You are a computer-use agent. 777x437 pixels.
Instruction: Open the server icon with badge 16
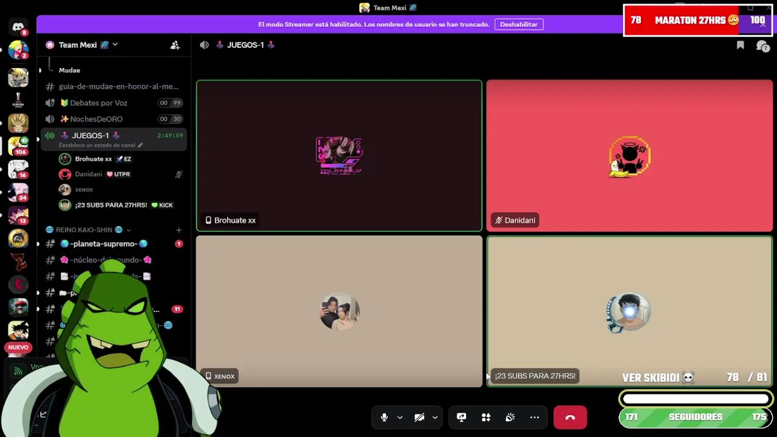pyautogui.click(x=18, y=169)
